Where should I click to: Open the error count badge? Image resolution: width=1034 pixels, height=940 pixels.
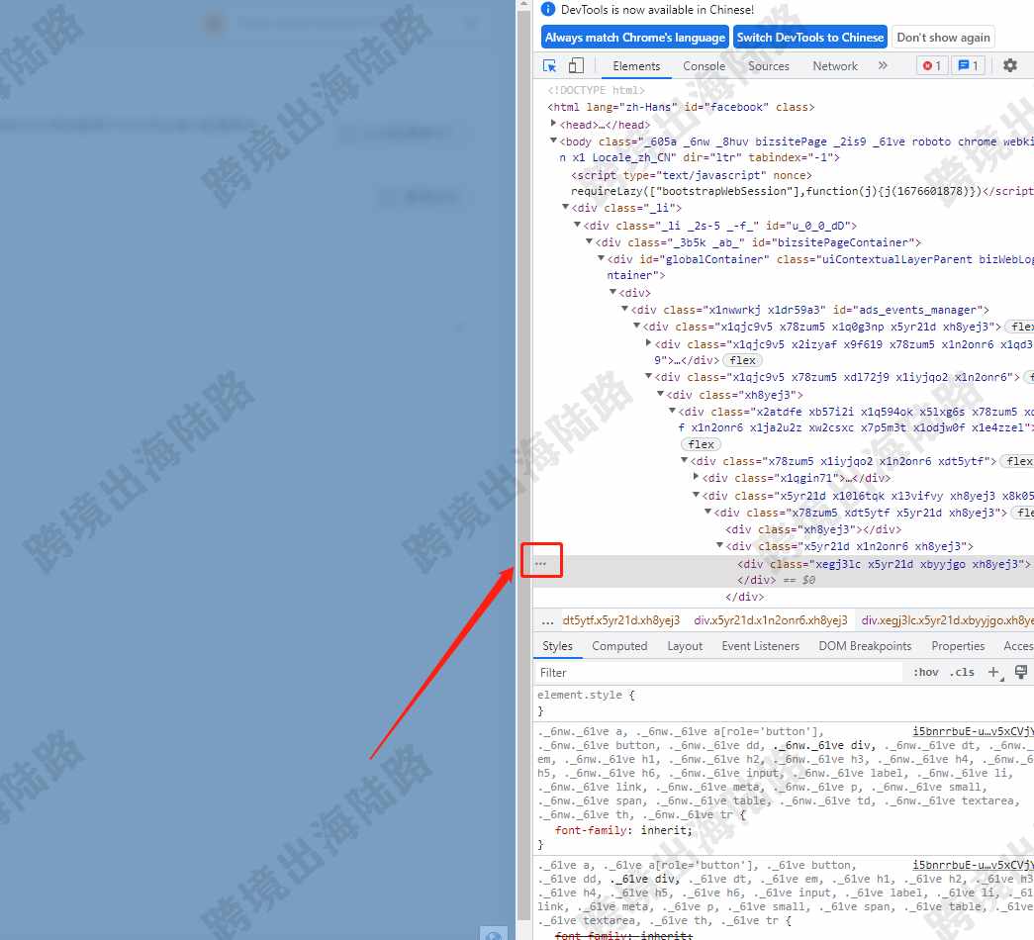pos(932,66)
